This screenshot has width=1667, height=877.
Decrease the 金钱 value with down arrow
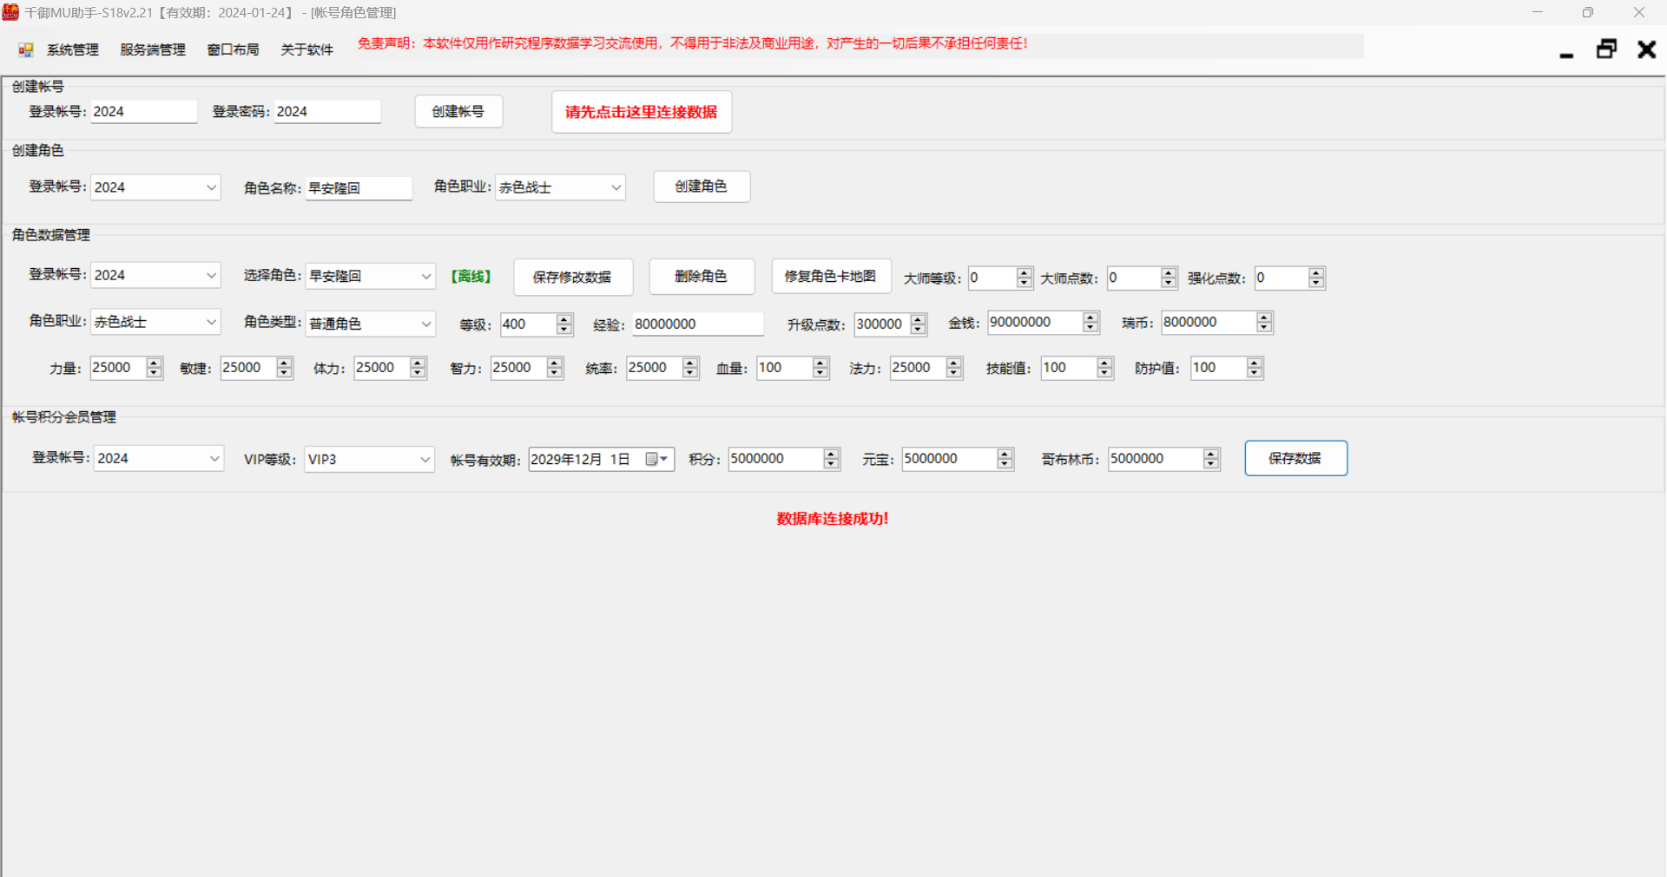1090,327
